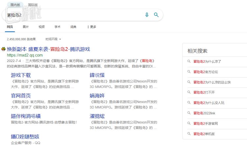Switch to the 国内版 search mode

tap(15, 5)
